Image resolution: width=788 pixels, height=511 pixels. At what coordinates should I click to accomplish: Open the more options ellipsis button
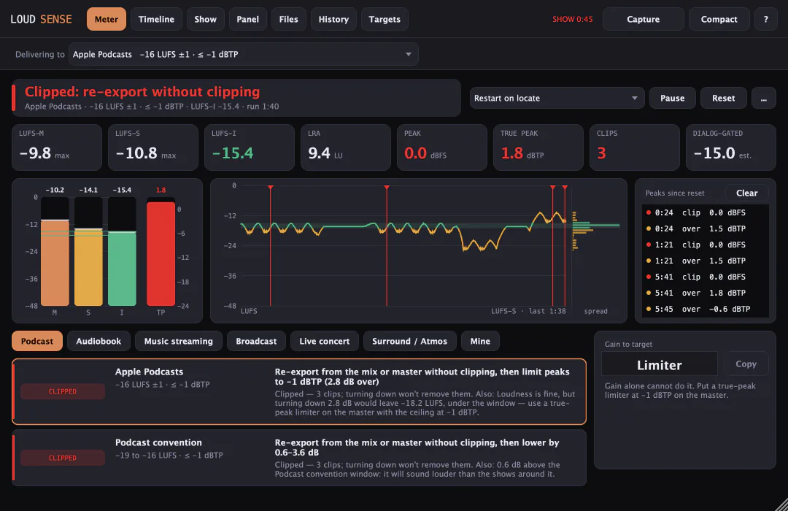[764, 98]
